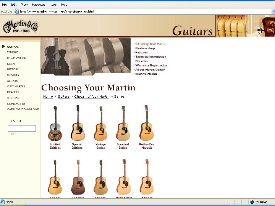Click the C.F. Martin & Co. logo
This screenshot has width=275, height=206.
point(20,26)
